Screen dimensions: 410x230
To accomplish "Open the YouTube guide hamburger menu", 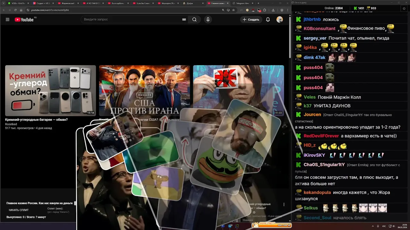I will tap(7, 19).
